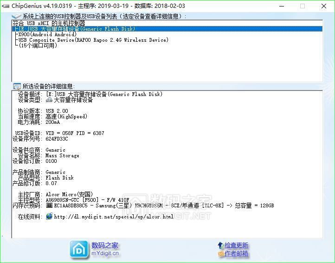This screenshot has width=335, height=263.
Task: Click the product manufacturer value Generic
Action: (x=55, y=172)
